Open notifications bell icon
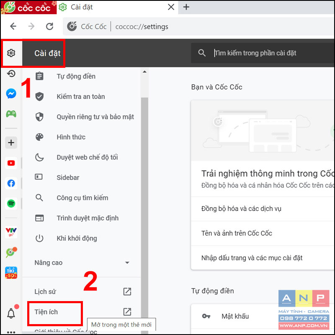The width and height of the screenshot is (335, 335). click(11, 313)
